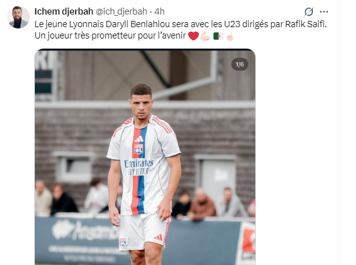Viewport: 356px width, 265px height.
Task: Click the name Rafik Saifi in tweet text
Action: (305, 24)
